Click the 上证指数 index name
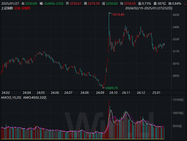This screenshot has width=187, height=141. [x=7, y=8]
